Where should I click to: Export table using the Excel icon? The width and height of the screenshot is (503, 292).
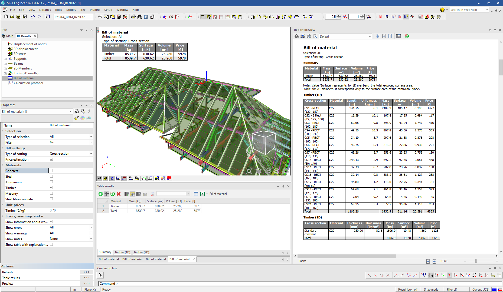tap(202, 194)
